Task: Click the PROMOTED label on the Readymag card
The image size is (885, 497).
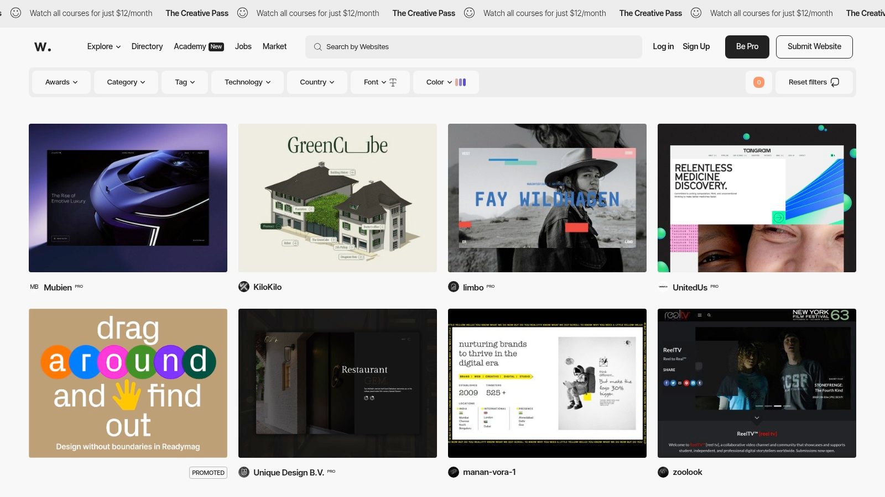Action: coord(208,472)
